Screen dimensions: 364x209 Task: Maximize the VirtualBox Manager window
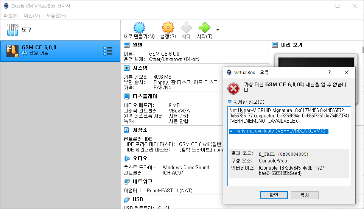point(338,6)
